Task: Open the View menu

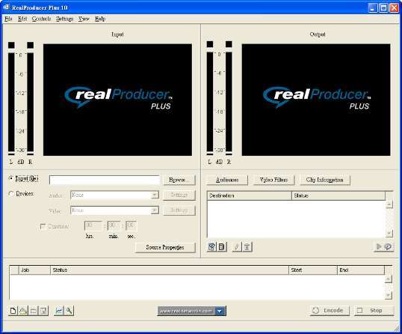Action: click(x=84, y=19)
